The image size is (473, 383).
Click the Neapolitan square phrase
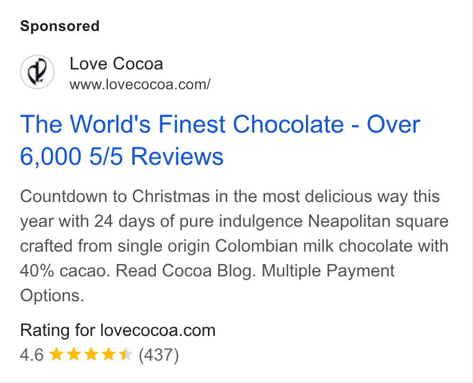[378, 222]
